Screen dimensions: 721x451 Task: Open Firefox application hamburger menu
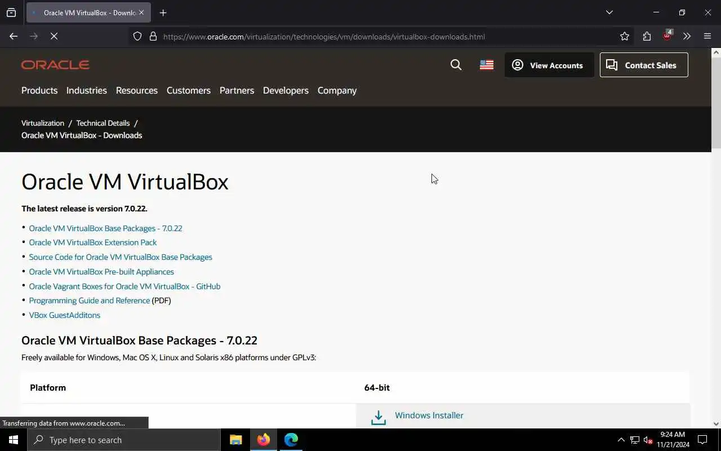707,36
